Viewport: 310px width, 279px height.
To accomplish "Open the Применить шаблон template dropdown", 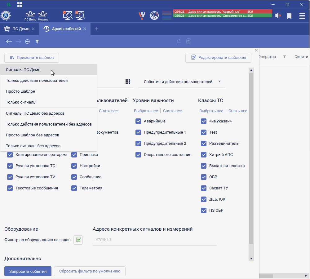I will (x=32, y=57).
